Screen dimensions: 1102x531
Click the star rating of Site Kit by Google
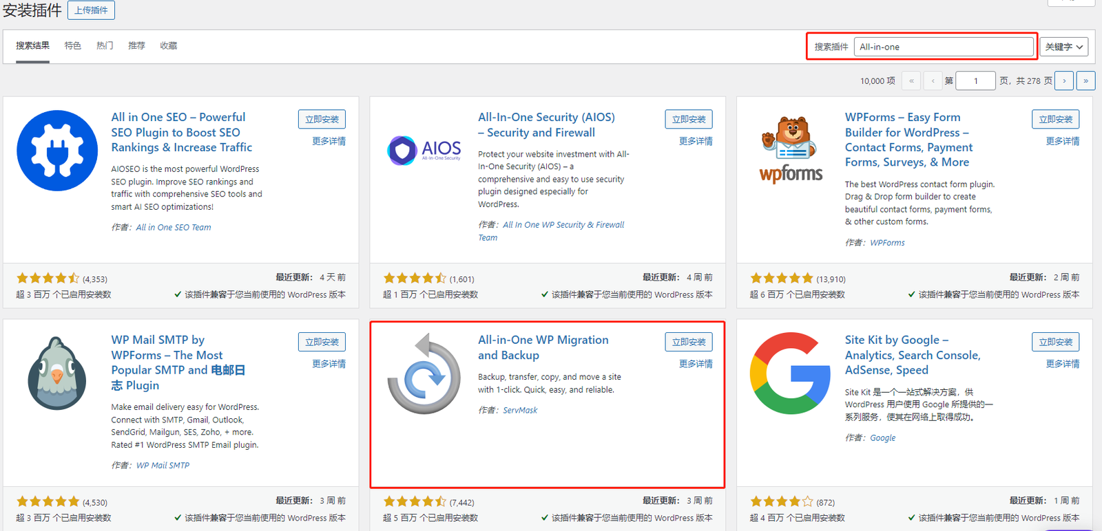click(782, 501)
